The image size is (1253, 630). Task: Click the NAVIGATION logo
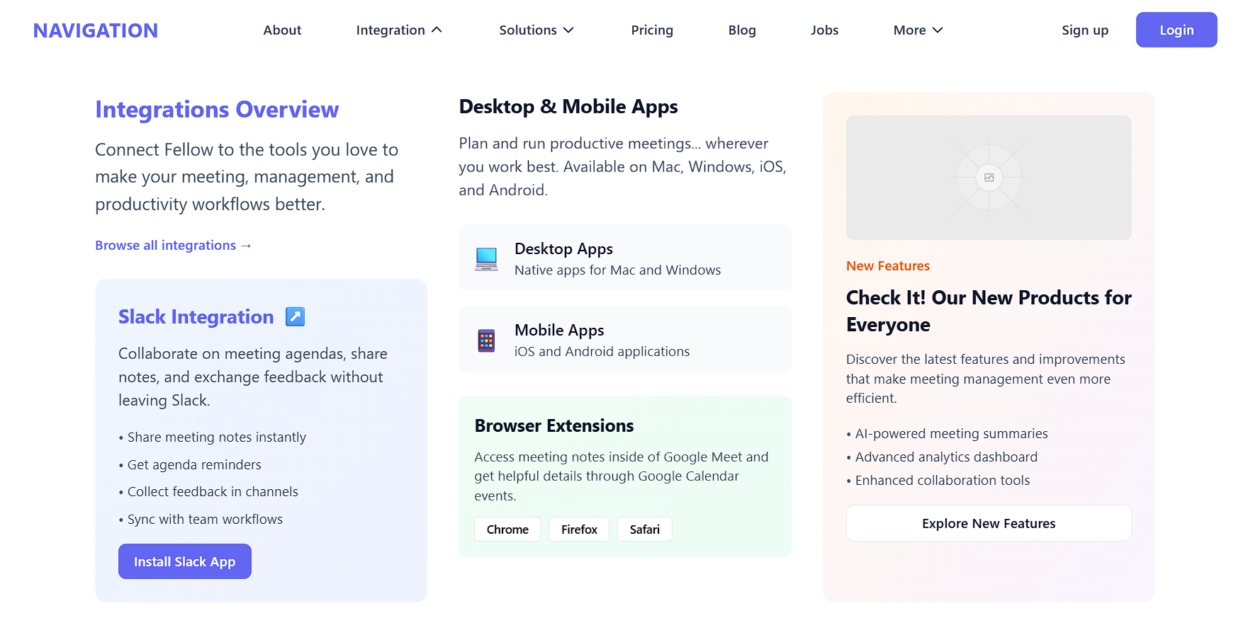(96, 30)
